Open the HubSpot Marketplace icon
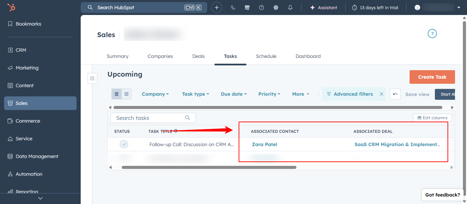The width and height of the screenshot is (467, 204). pos(247,7)
